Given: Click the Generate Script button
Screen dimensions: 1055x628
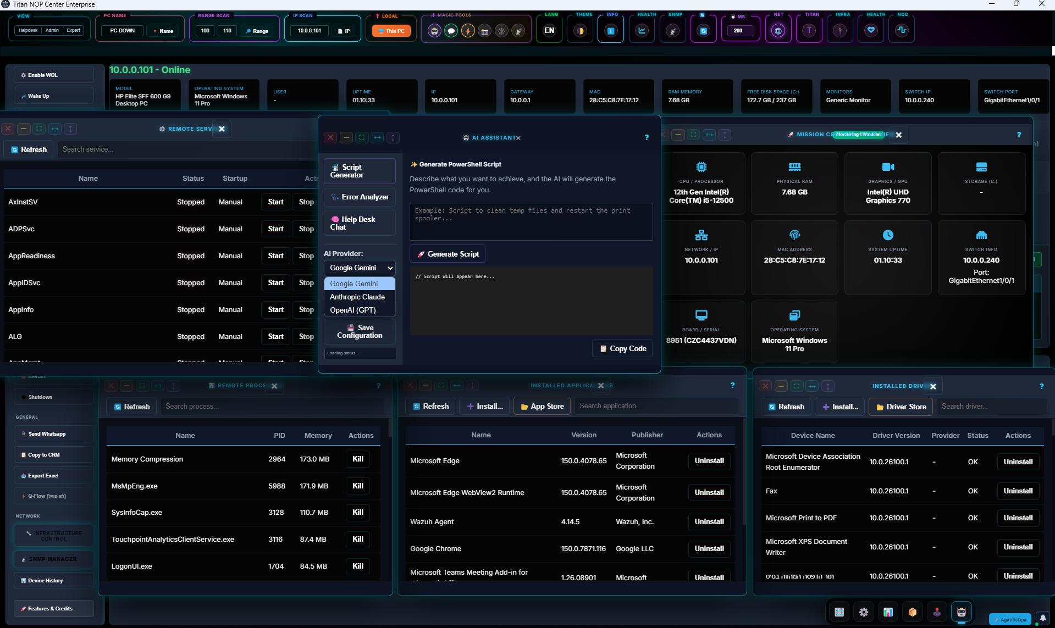Looking at the screenshot, I should pos(448,254).
